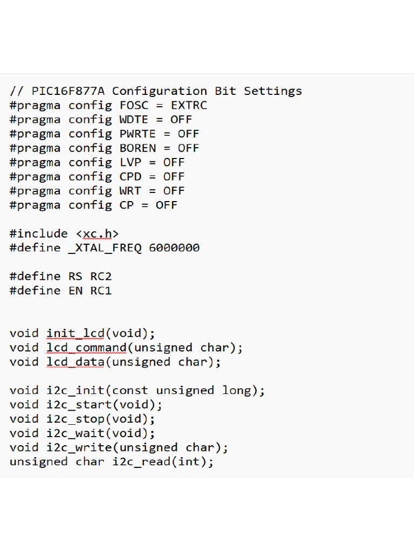
Task: Place cursor on the i2c_start declaration
Action: pos(86,404)
